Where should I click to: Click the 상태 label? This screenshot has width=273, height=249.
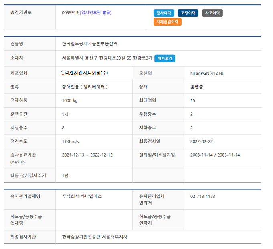tap(143, 87)
